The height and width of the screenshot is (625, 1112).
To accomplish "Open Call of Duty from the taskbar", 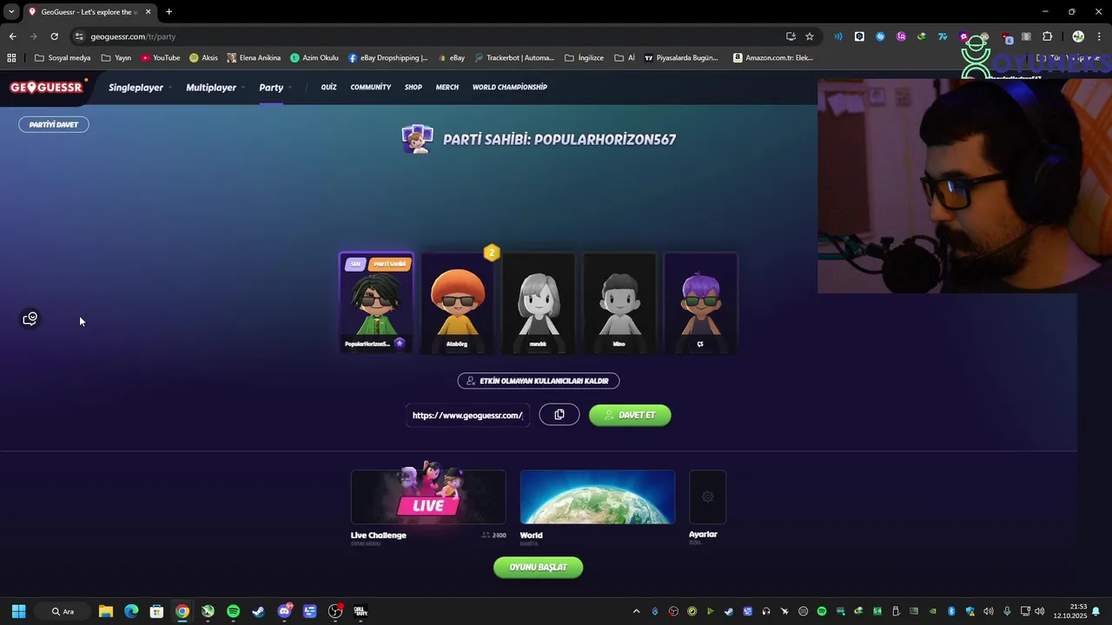I will click(x=361, y=611).
